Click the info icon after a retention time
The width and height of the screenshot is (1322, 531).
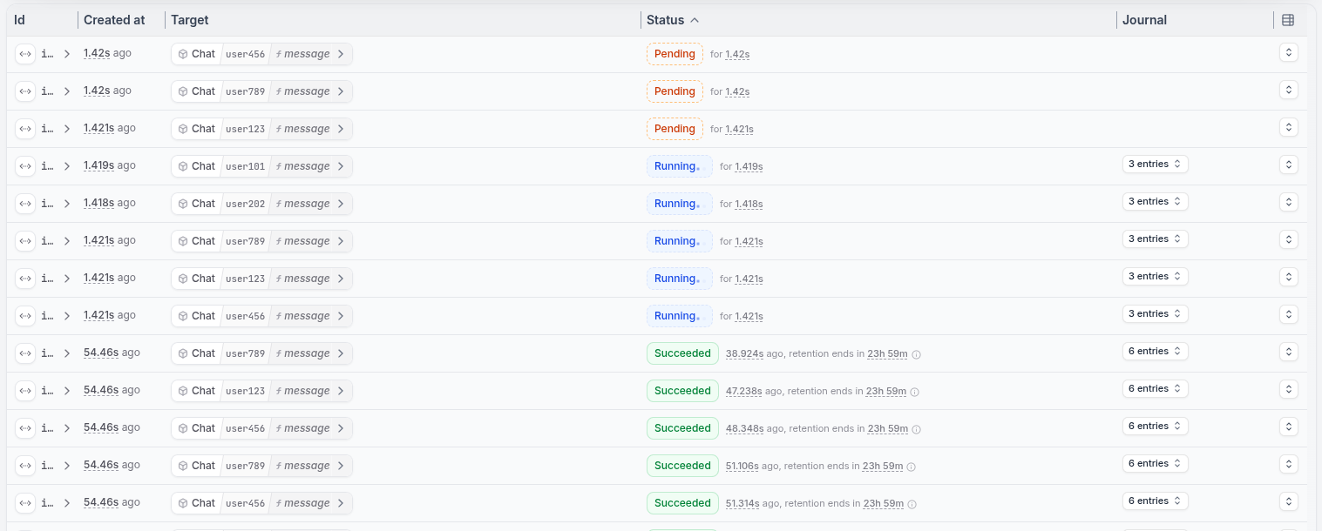[x=916, y=353]
